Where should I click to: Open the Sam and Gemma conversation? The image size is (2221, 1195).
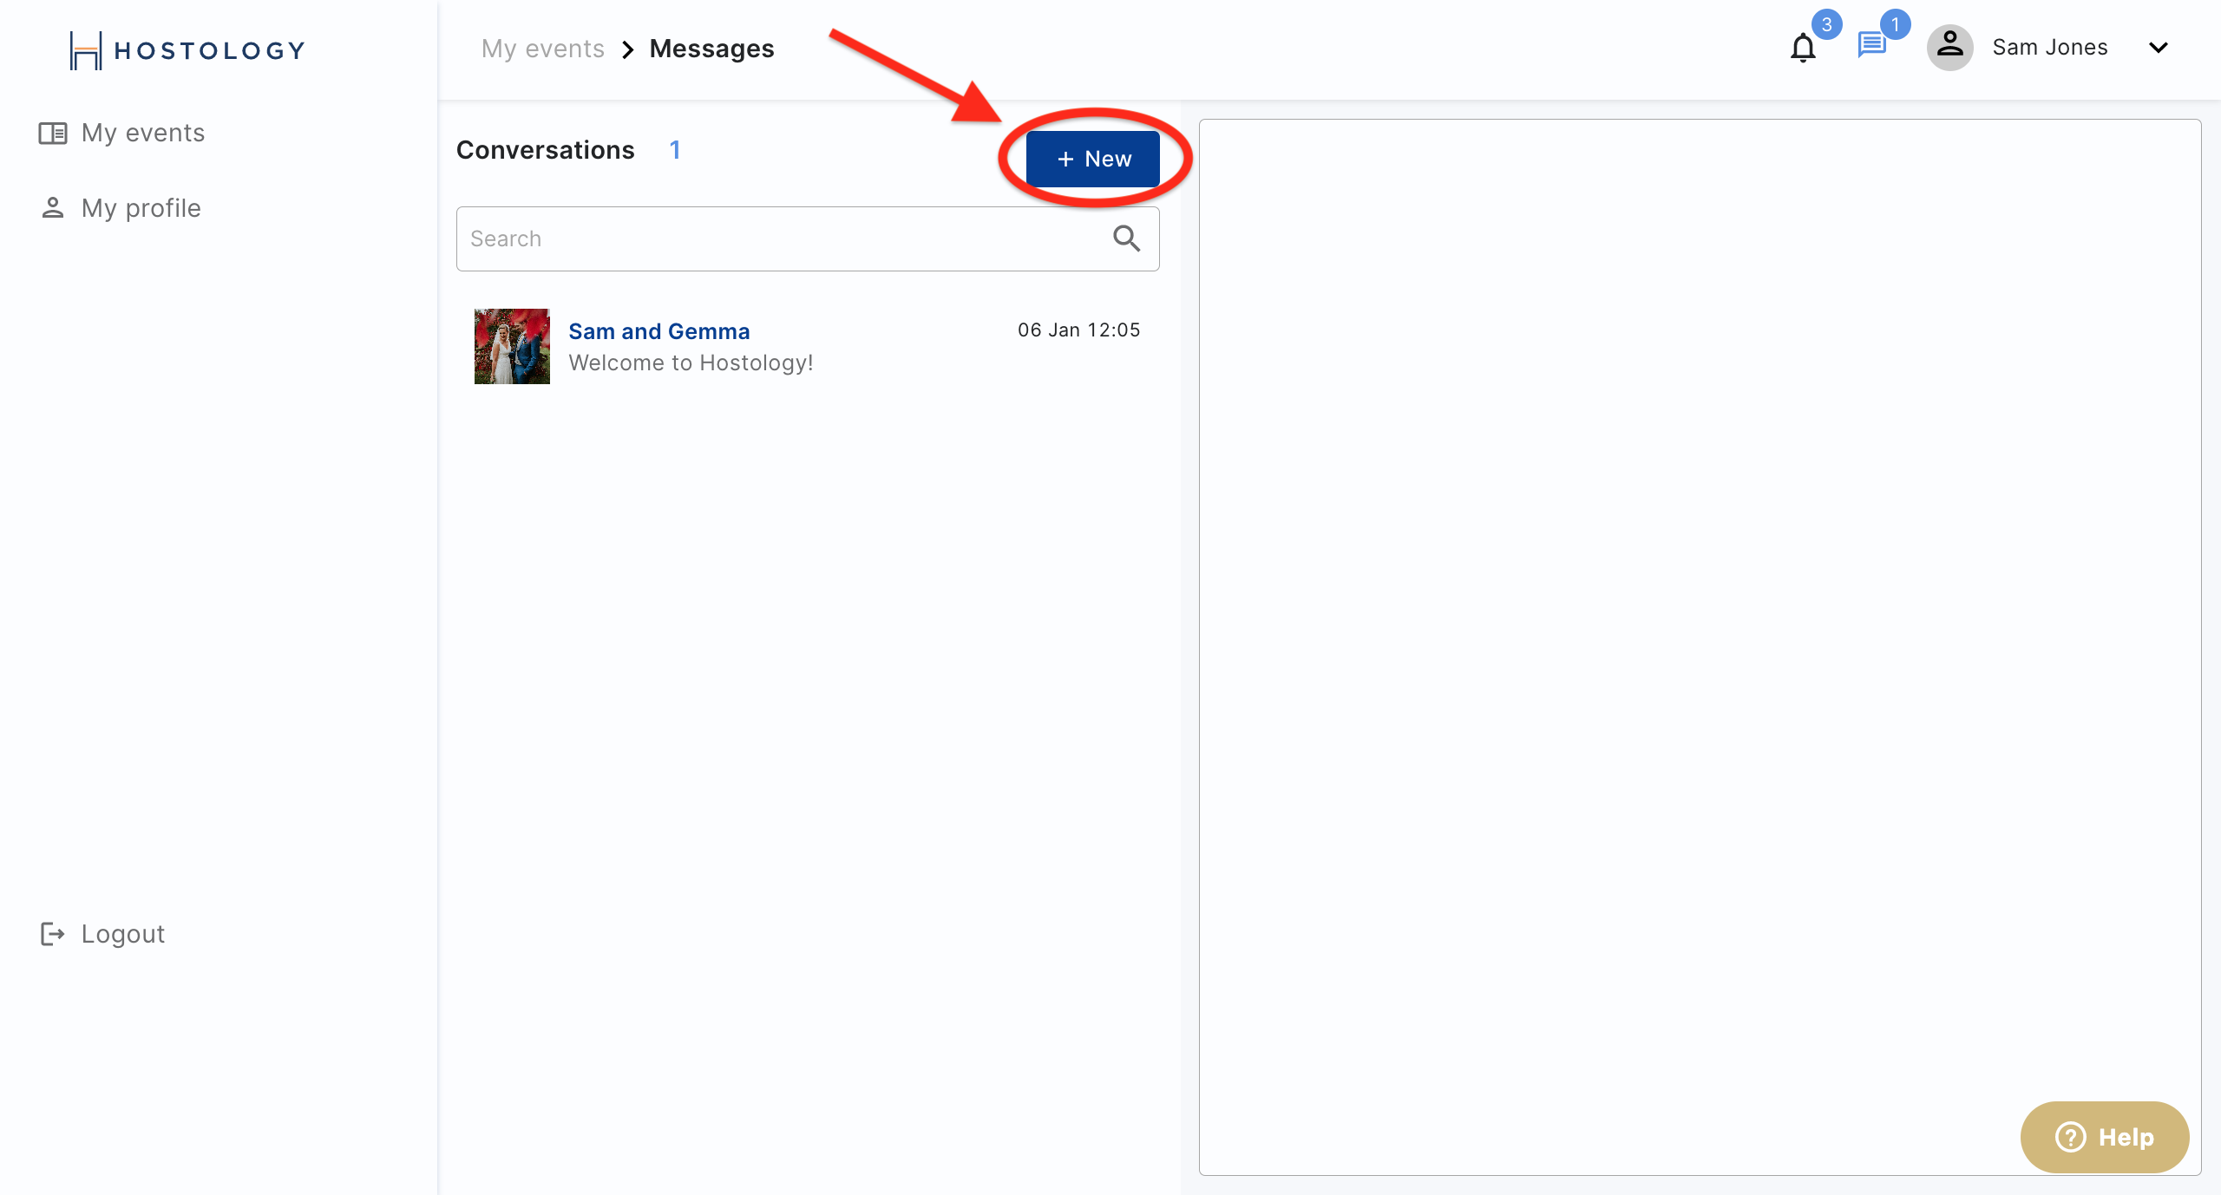pyautogui.click(x=808, y=346)
